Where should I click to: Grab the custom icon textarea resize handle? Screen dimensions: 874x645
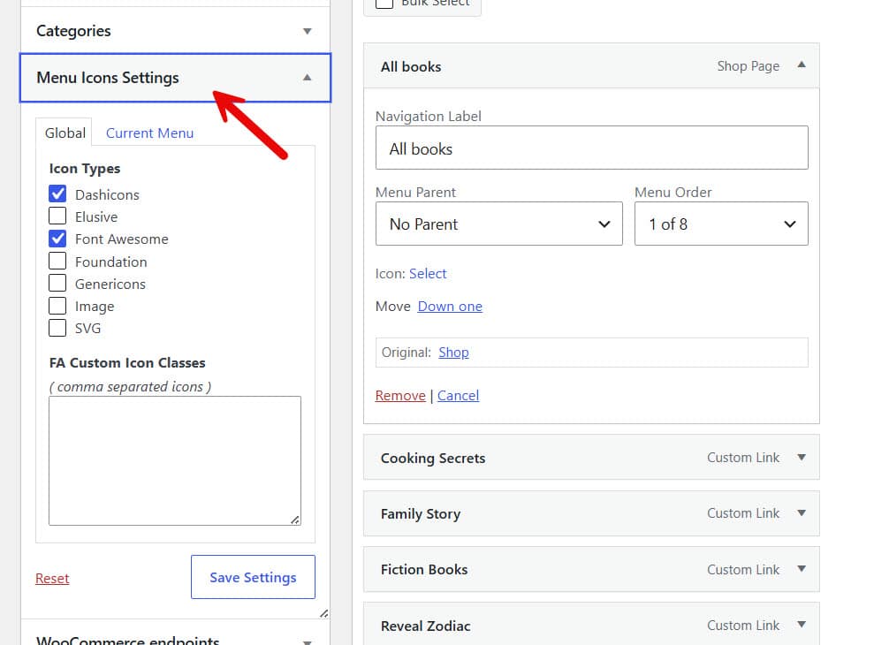(295, 520)
